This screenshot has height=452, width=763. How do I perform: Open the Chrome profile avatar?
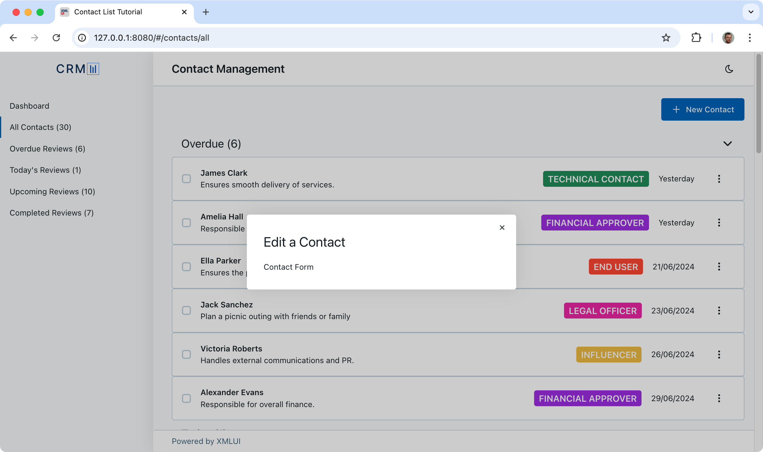(728, 38)
